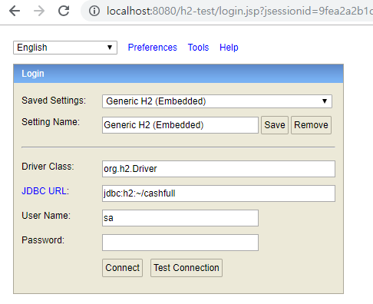Click the Saved Settings dropdown arrow
The width and height of the screenshot is (373, 304).
pyautogui.click(x=325, y=101)
